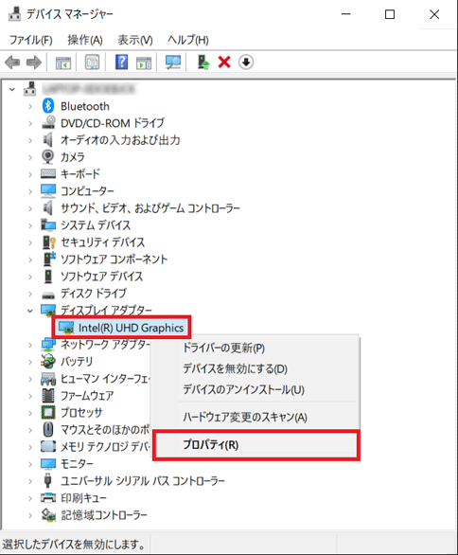458x555 pixels.
Task: Click the show/hide console tree icon
Action: (x=63, y=63)
